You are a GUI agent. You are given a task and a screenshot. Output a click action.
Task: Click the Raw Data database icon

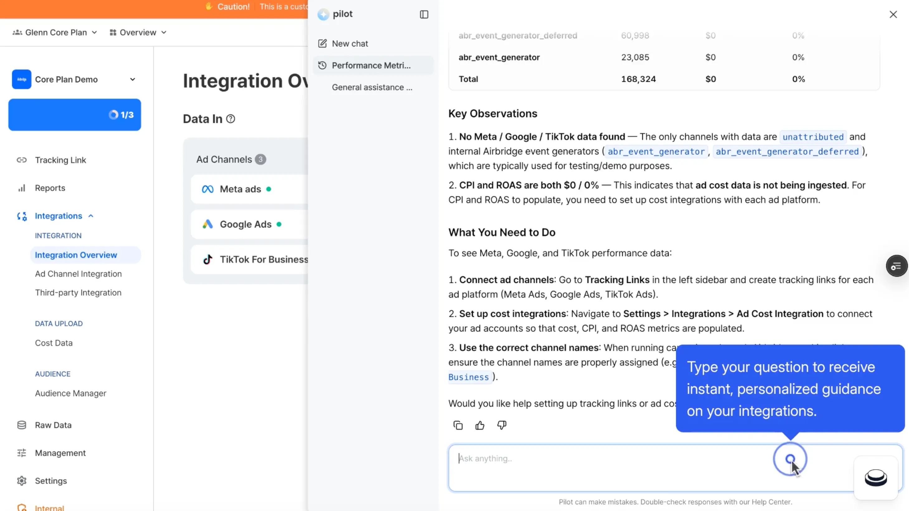coord(22,425)
